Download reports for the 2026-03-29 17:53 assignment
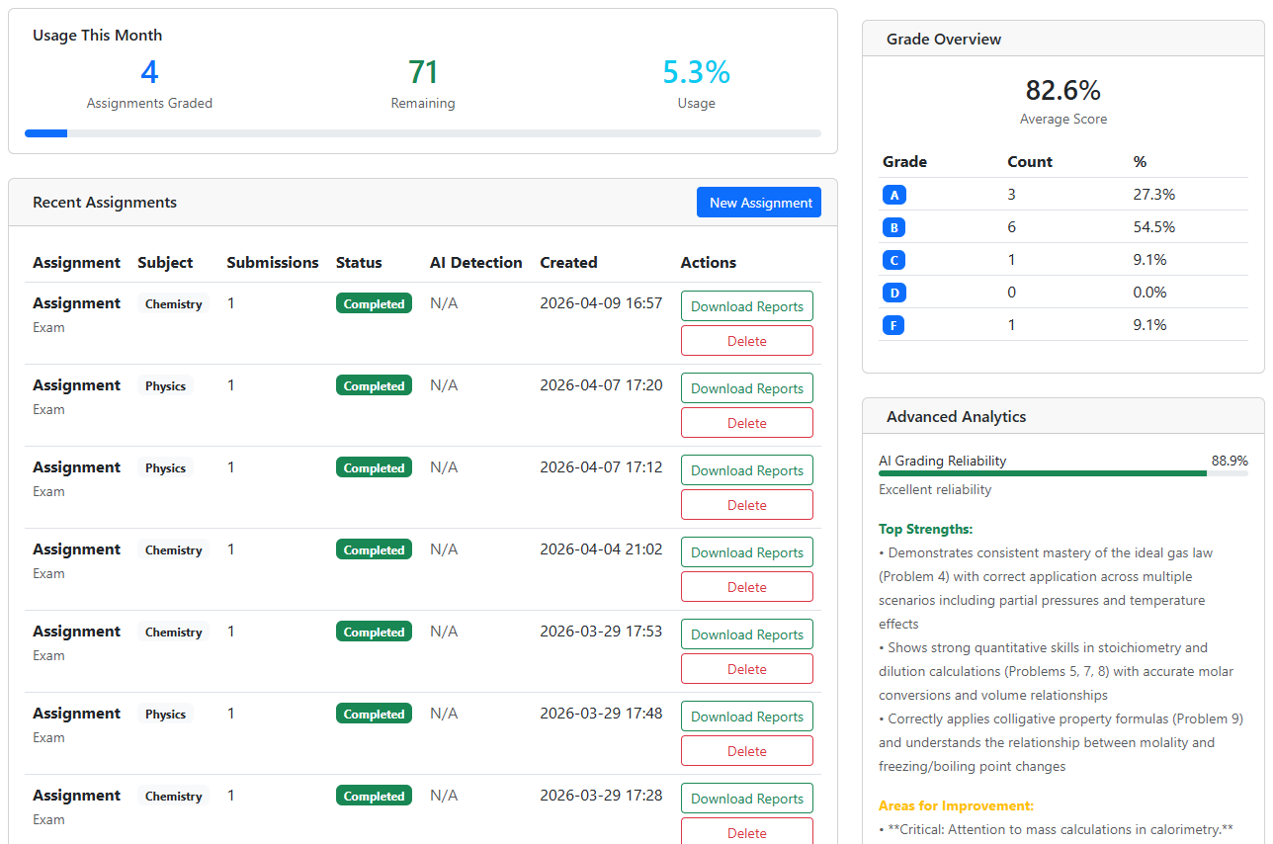This screenshot has width=1273, height=844. click(x=746, y=633)
